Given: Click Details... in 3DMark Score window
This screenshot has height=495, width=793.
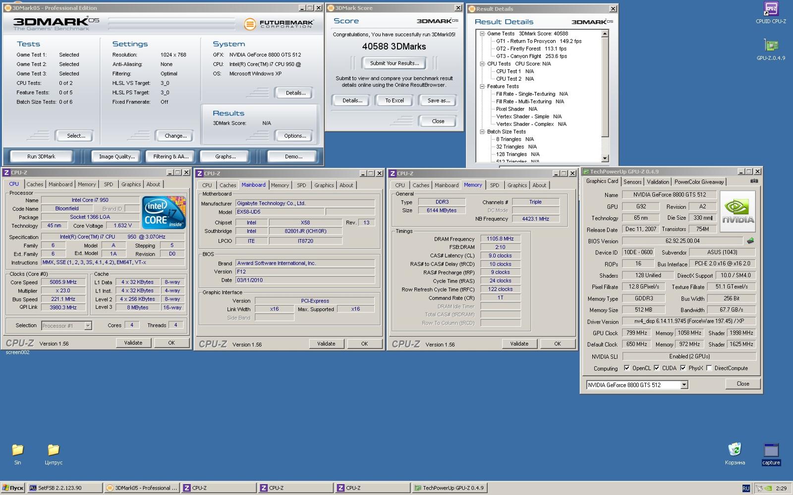Looking at the screenshot, I should pos(352,100).
